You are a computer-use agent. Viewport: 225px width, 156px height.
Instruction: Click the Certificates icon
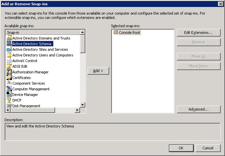pos(9,77)
